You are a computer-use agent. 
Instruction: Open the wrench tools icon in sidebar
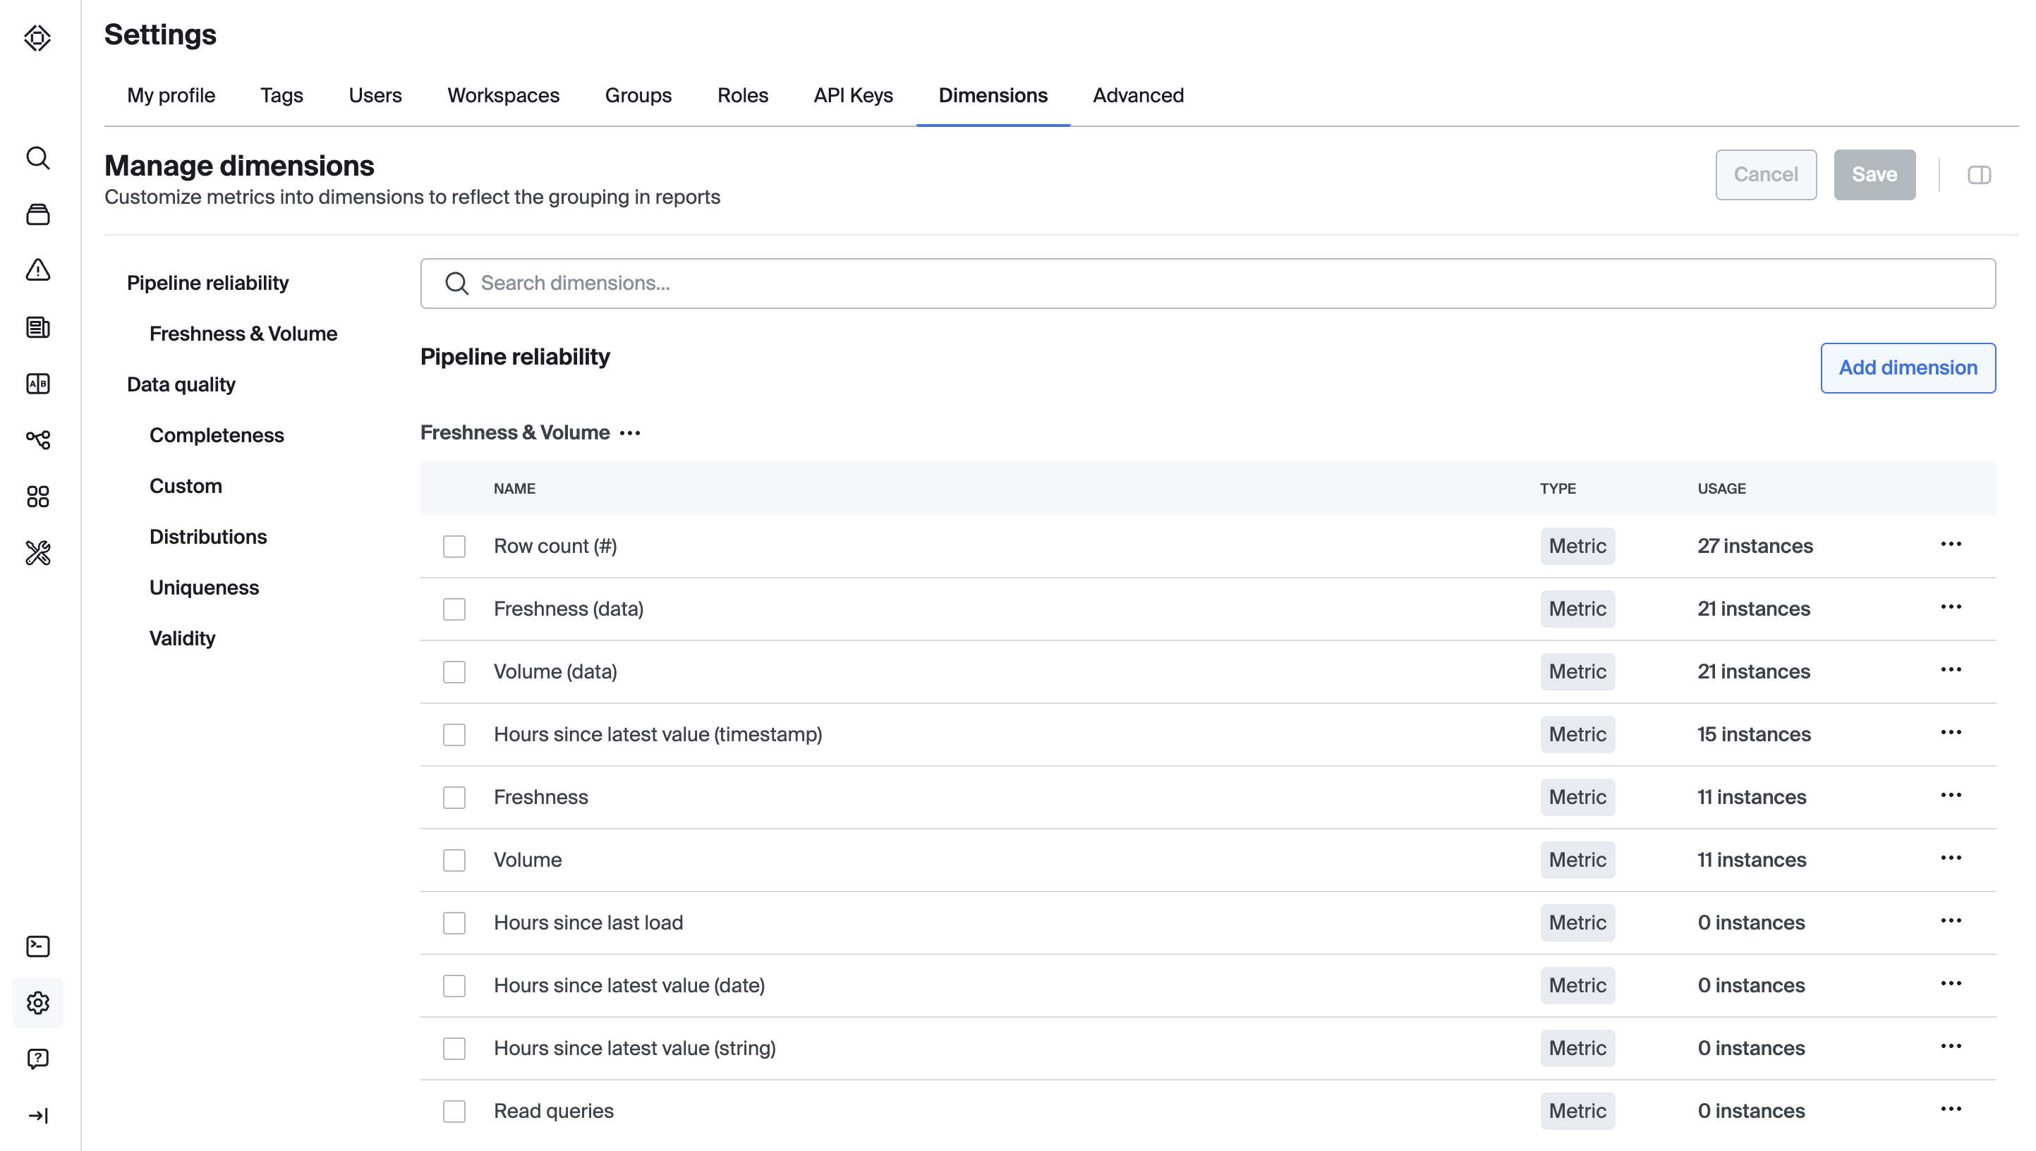[x=38, y=552]
